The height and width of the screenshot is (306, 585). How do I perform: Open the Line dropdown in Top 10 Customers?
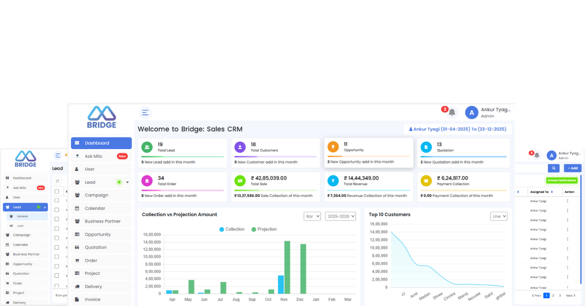[499, 216]
